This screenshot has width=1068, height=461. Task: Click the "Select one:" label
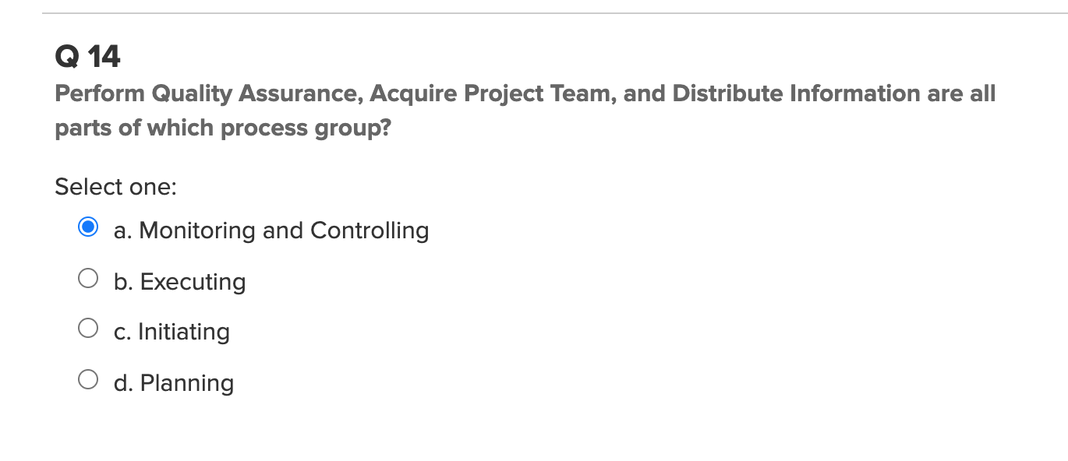115,187
